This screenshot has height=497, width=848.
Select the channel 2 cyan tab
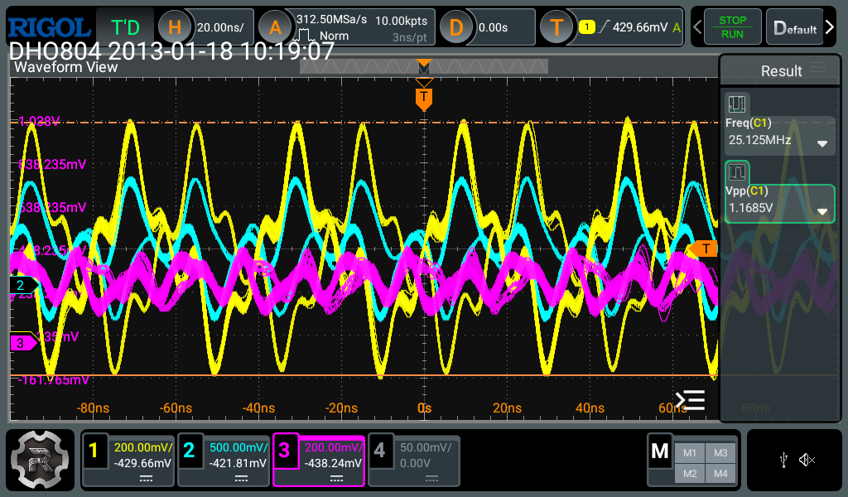224,458
